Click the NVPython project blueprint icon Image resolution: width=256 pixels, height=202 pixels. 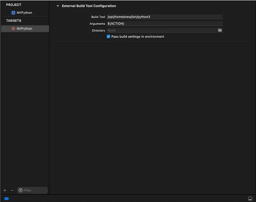click(13, 13)
